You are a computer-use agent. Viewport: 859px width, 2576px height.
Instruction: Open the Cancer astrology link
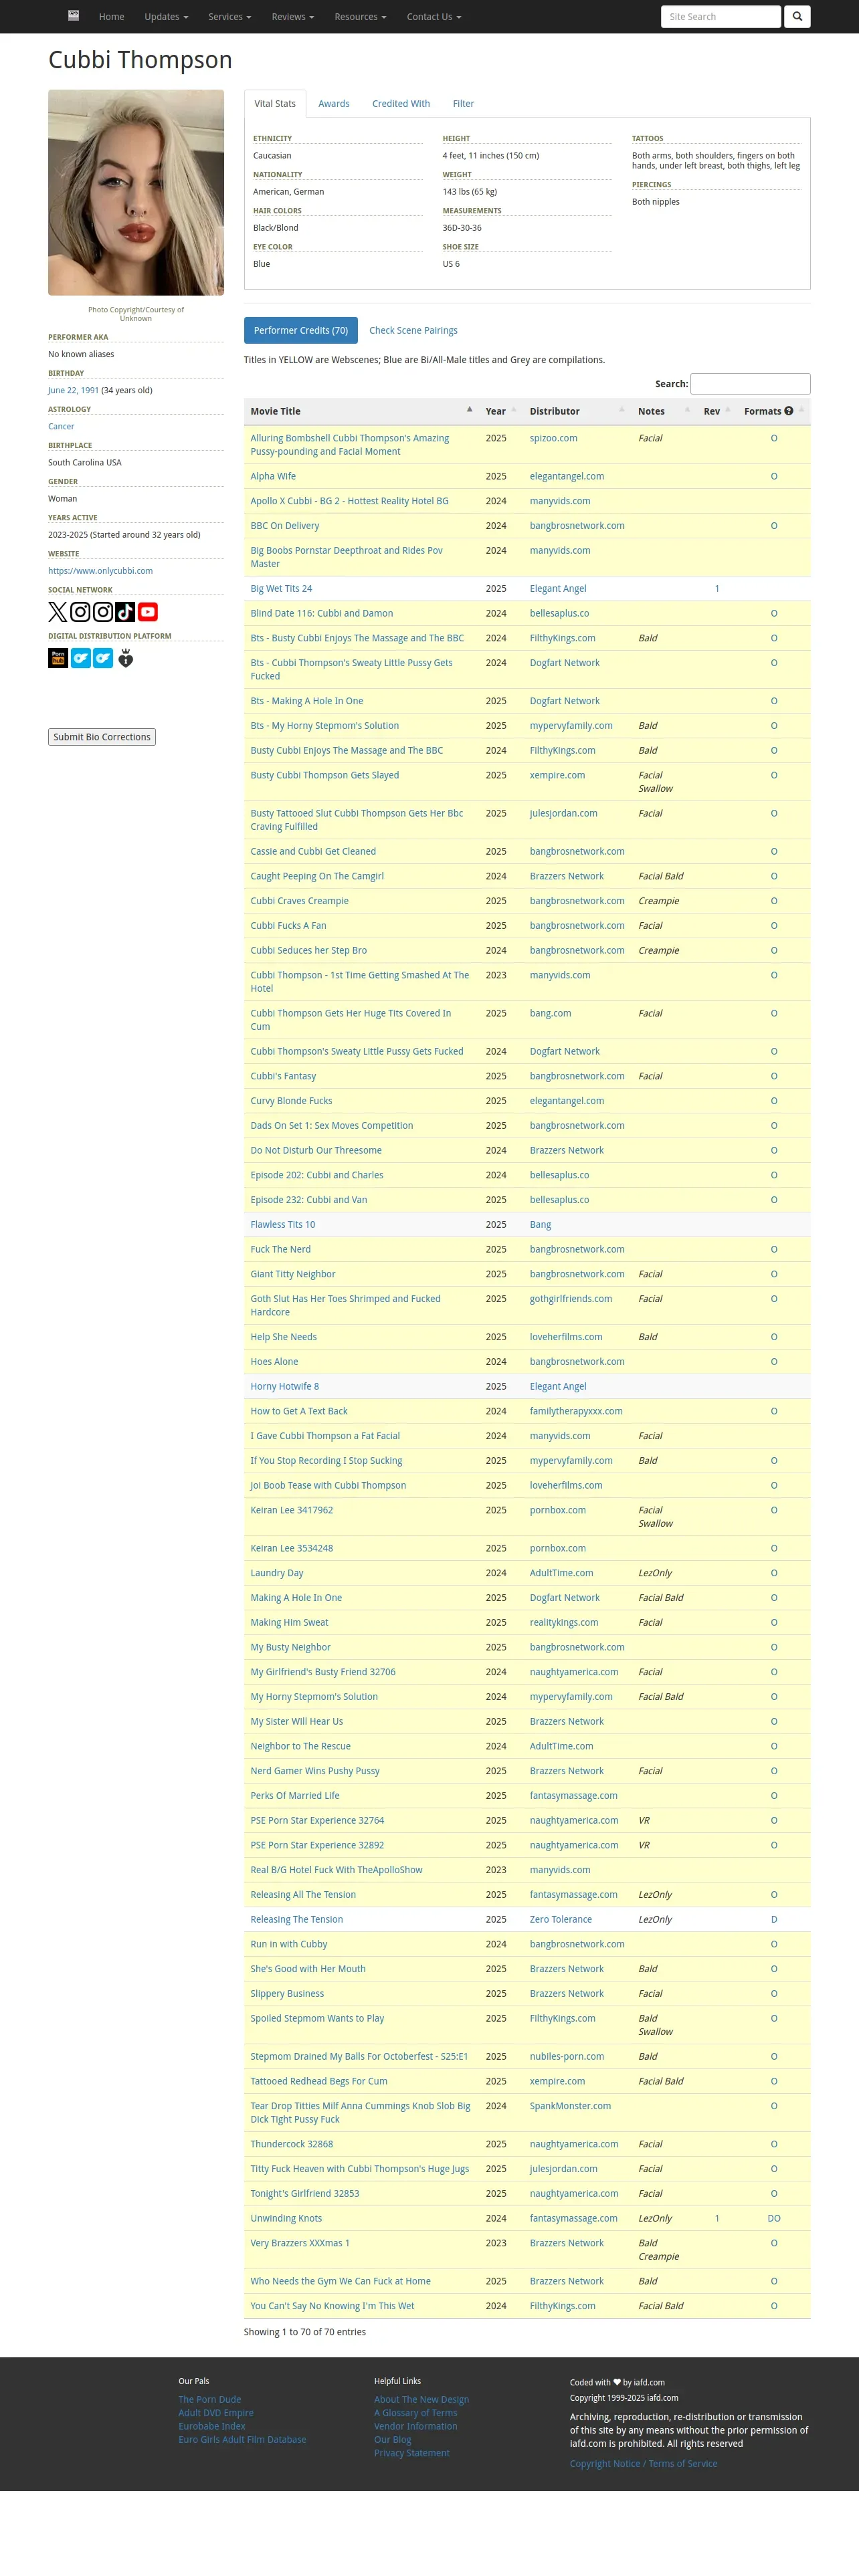(x=61, y=427)
